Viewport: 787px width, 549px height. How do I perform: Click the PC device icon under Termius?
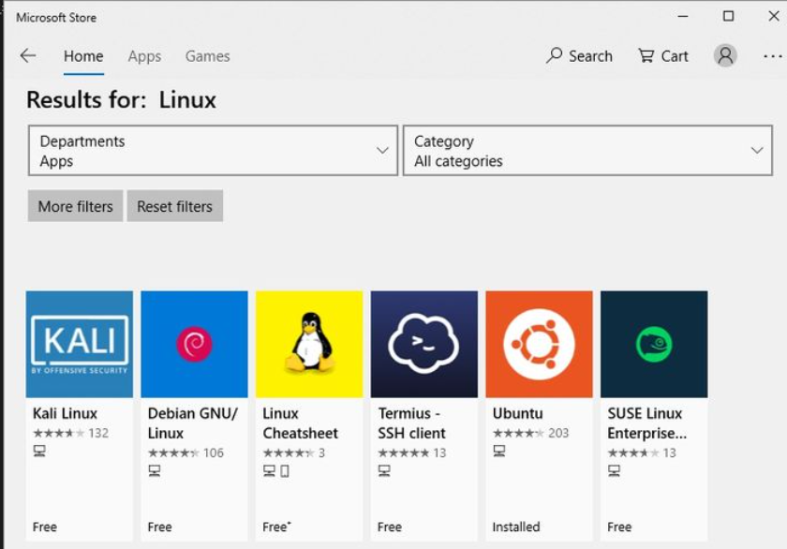click(x=384, y=470)
